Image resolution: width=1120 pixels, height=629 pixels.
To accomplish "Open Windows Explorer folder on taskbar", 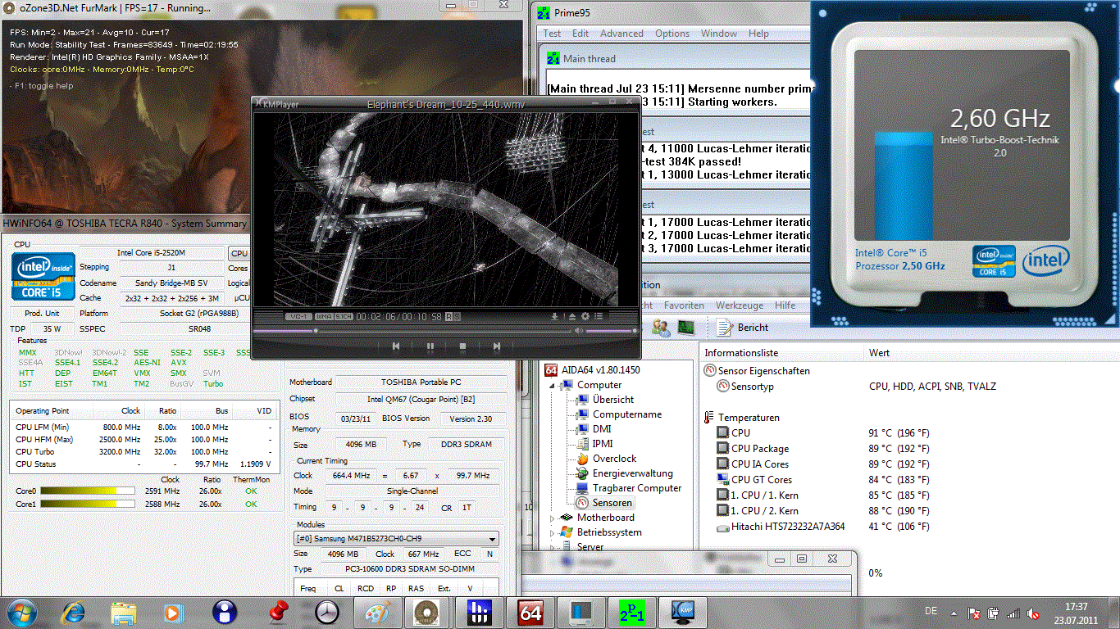I will click(124, 611).
